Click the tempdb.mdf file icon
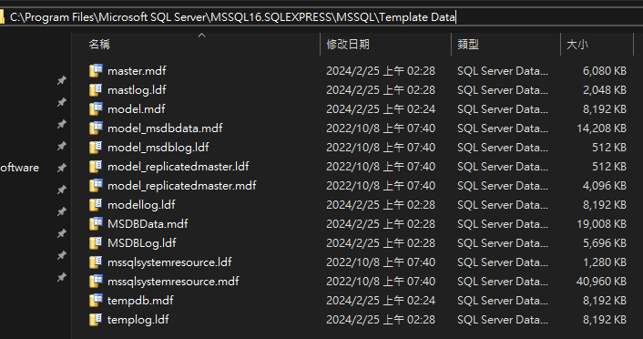The height and width of the screenshot is (339, 643). pyautogui.click(x=96, y=301)
